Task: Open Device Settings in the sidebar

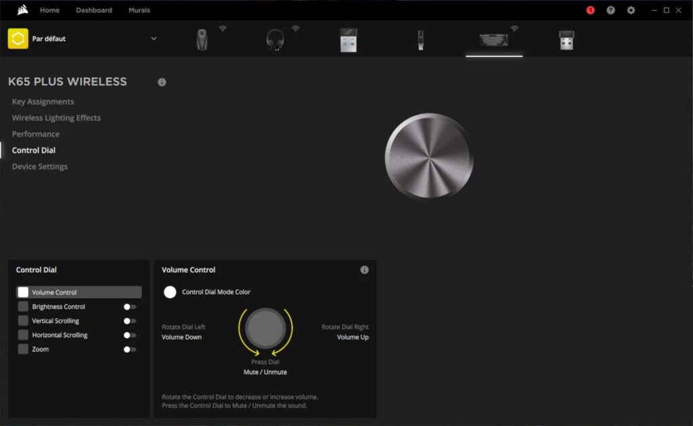Action: click(40, 167)
